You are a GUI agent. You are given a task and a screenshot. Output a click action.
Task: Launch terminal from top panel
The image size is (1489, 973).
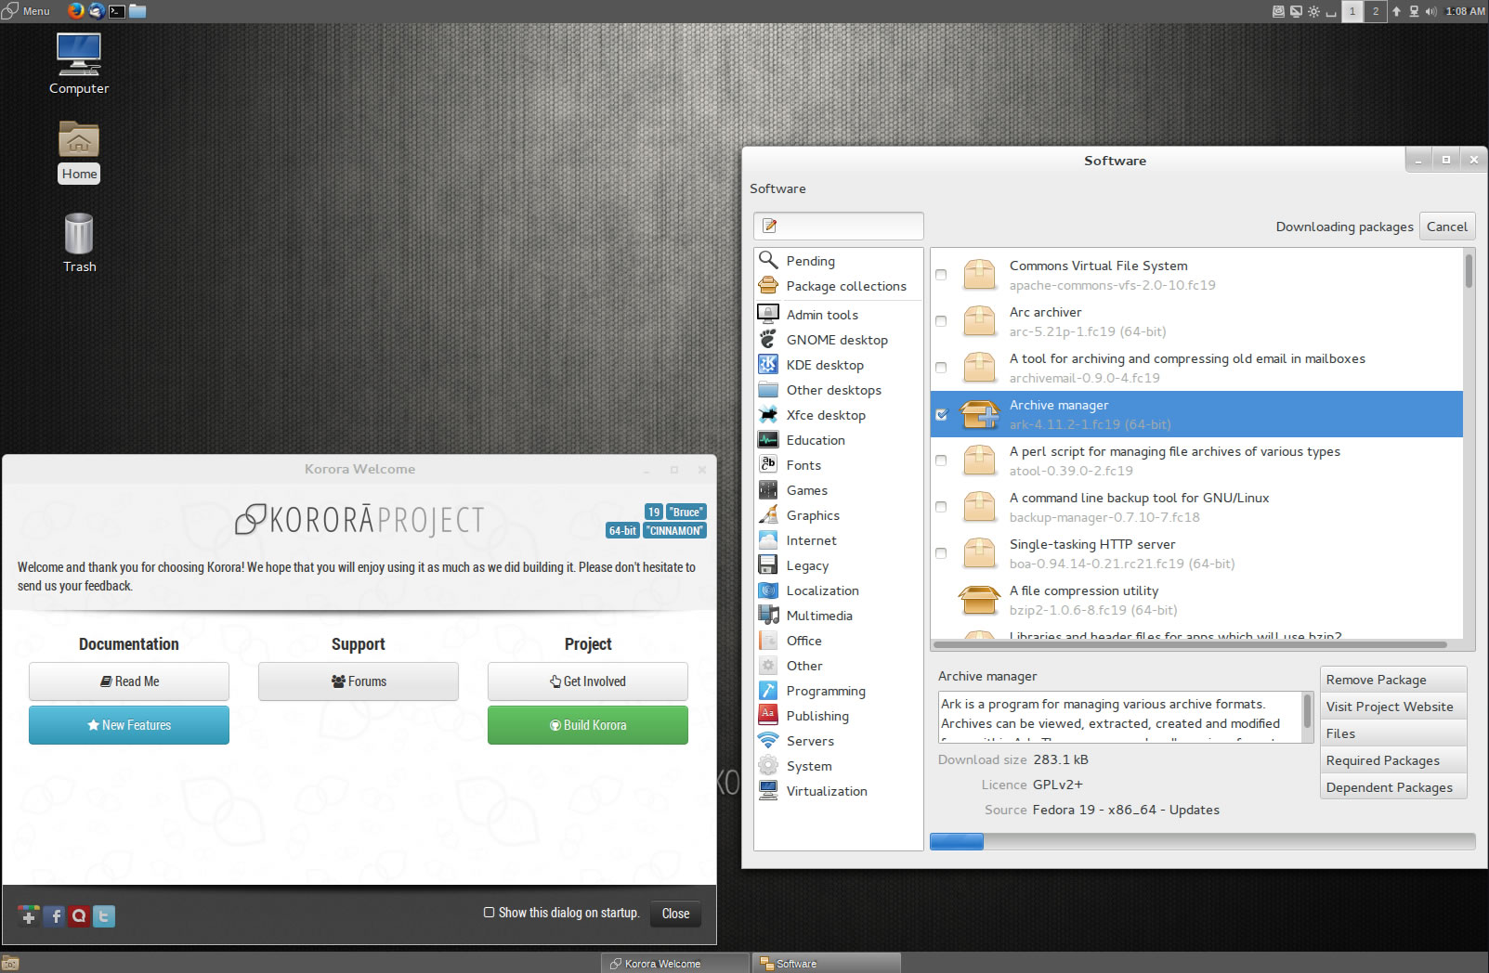pyautogui.click(x=117, y=11)
